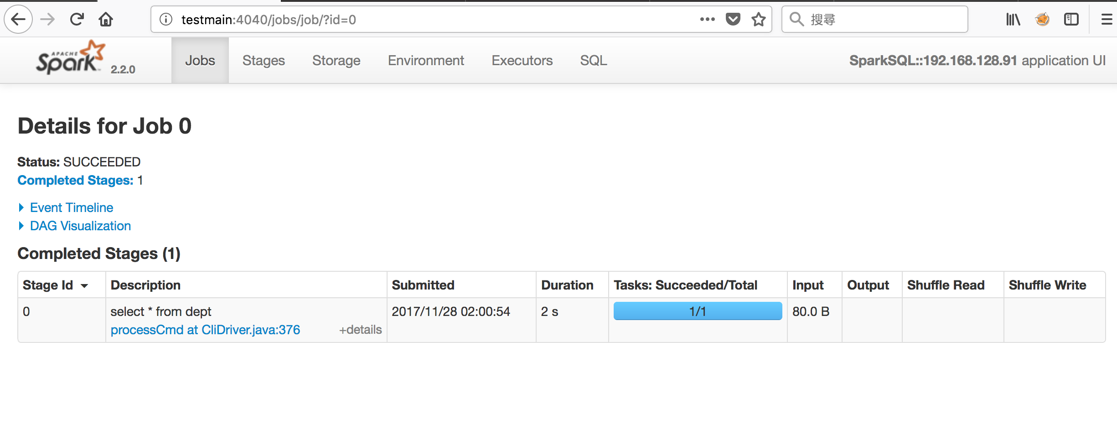Open the SQL tab
This screenshot has width=1117, height=445.
tap(593, 60)
